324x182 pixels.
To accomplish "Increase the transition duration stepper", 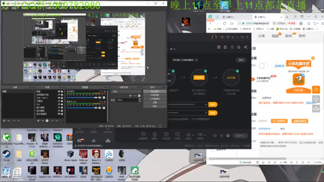I will [x=140, y=99].
